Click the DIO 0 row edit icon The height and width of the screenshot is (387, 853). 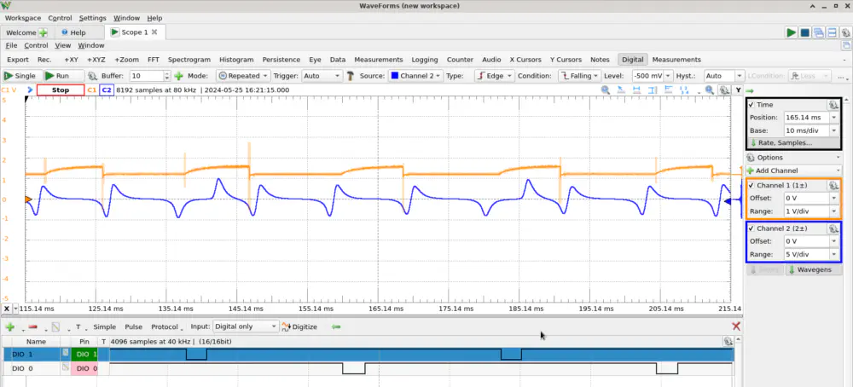65,368
